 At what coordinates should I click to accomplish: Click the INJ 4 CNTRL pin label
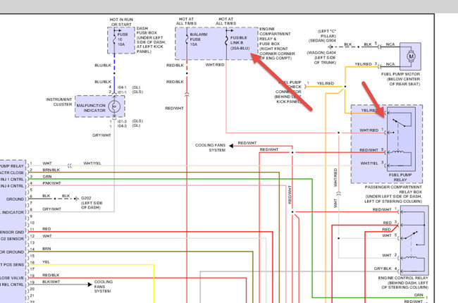pos(12,186)
